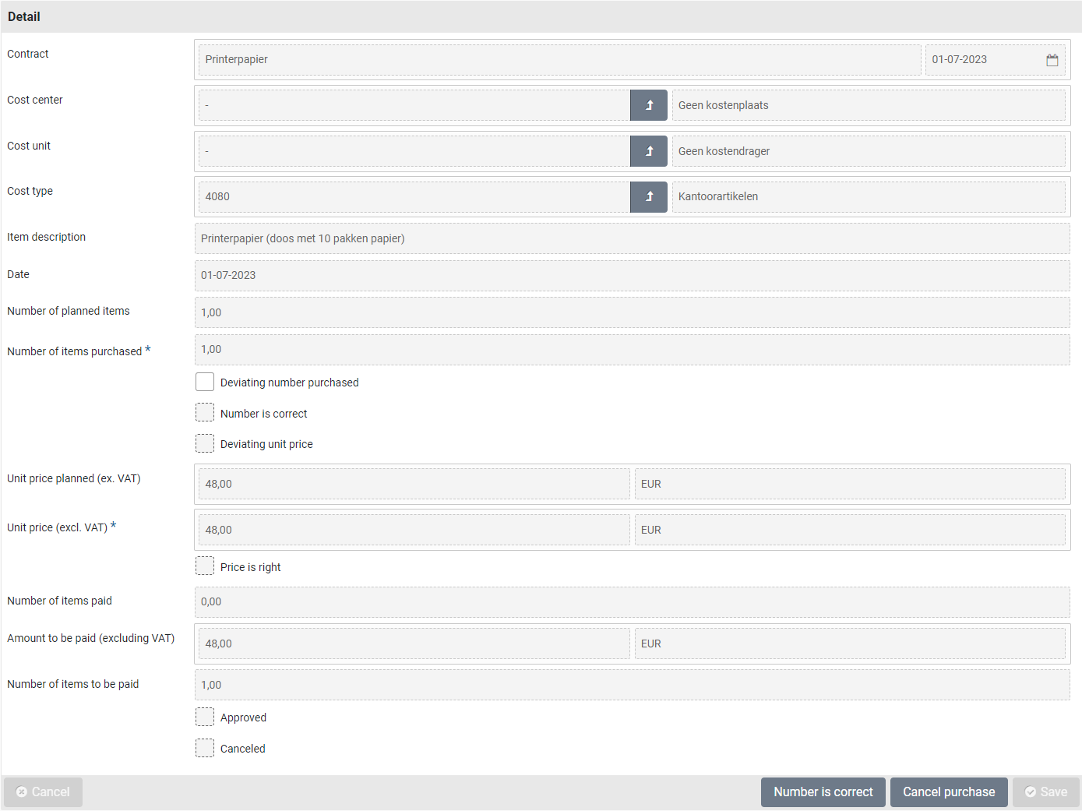The height and width of the screenshot is (811, 1082).
Task: Click the Amount to be paid value field
Action: (x=414, y=644)
